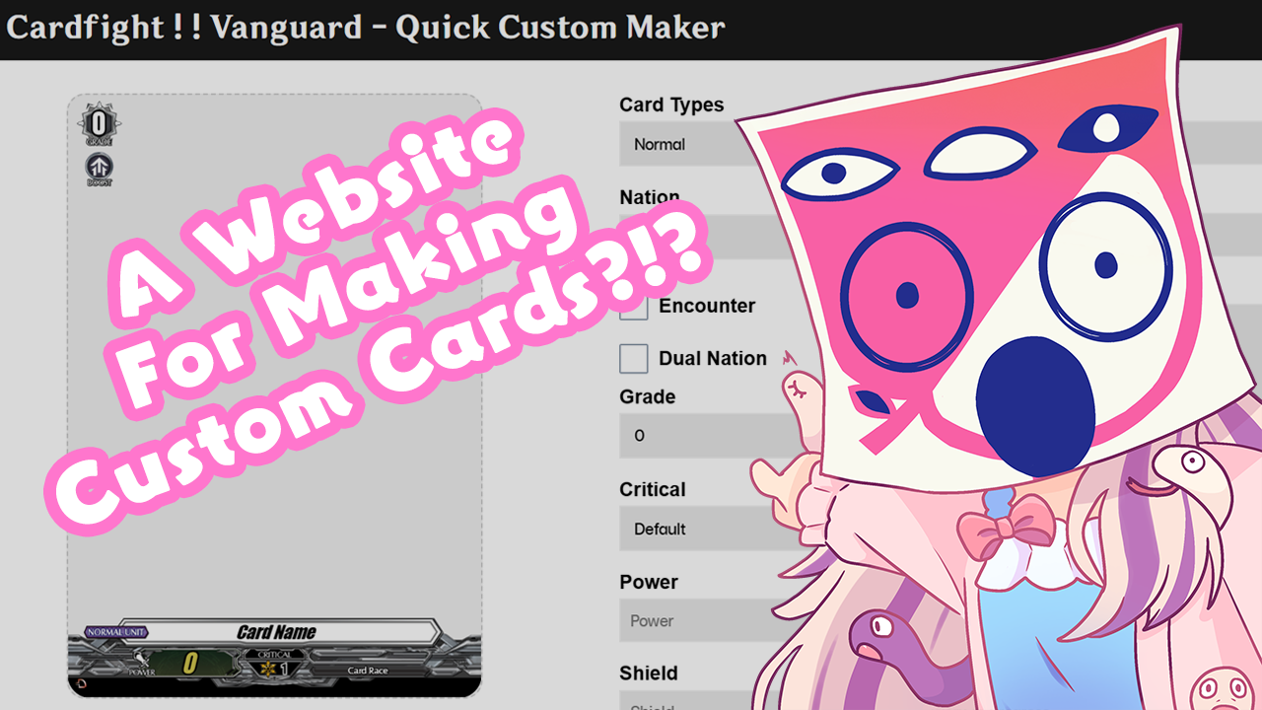The width and height of the screenshot is (1262, 710).
Task: Click the power value 0 on card
Action: click(x=190, y=665)
